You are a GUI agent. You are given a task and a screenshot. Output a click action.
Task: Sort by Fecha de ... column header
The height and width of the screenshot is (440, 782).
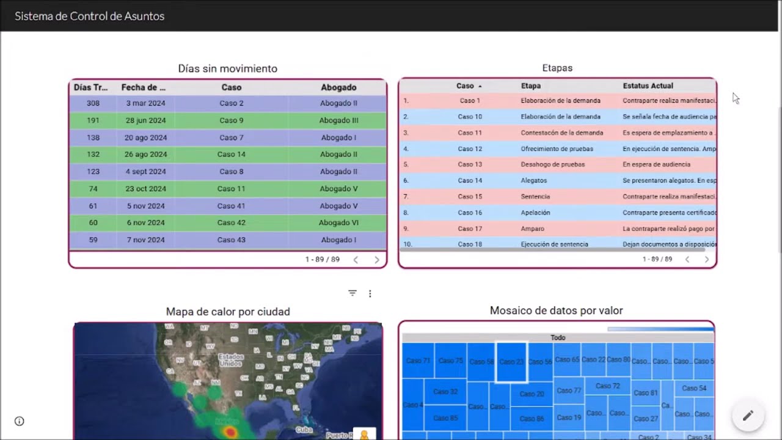[x=144, y=87]
